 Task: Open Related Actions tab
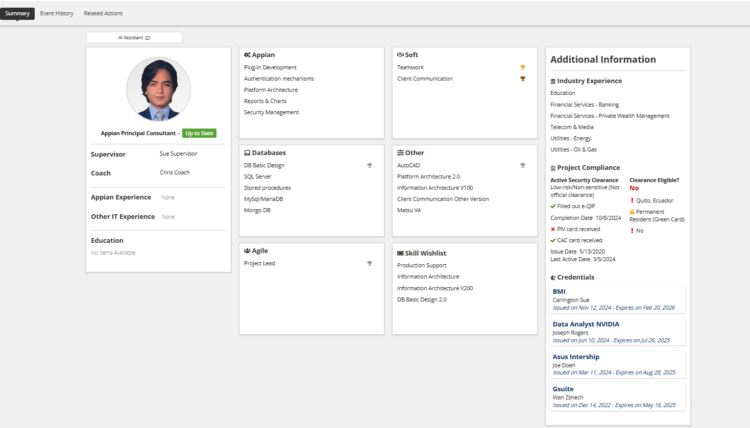(103, 13)
